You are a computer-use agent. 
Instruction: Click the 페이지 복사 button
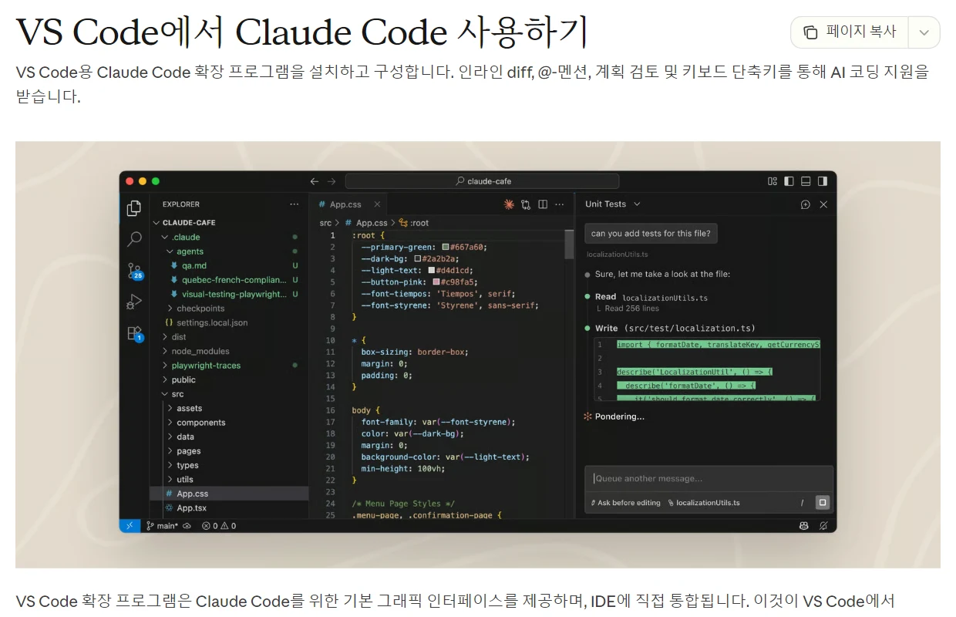pos(850,32)
